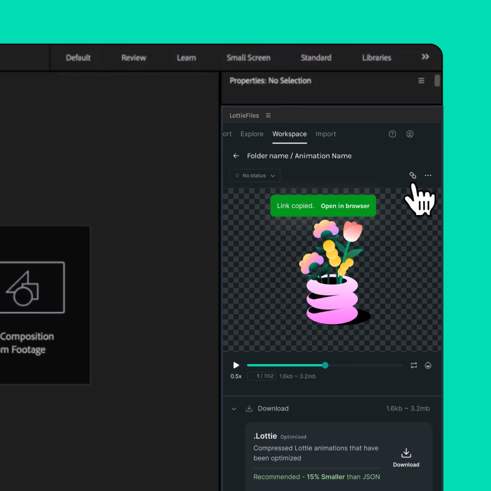Click the current frame number field
Image resolution: width=491 pixels, height=491 pixels.
pos(261,376)
